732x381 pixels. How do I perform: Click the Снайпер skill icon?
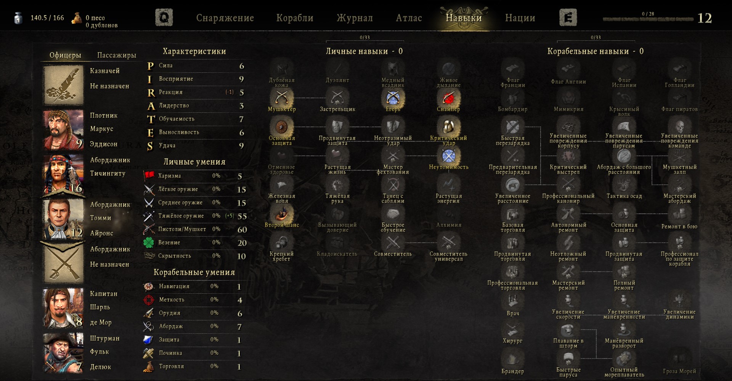449,98
